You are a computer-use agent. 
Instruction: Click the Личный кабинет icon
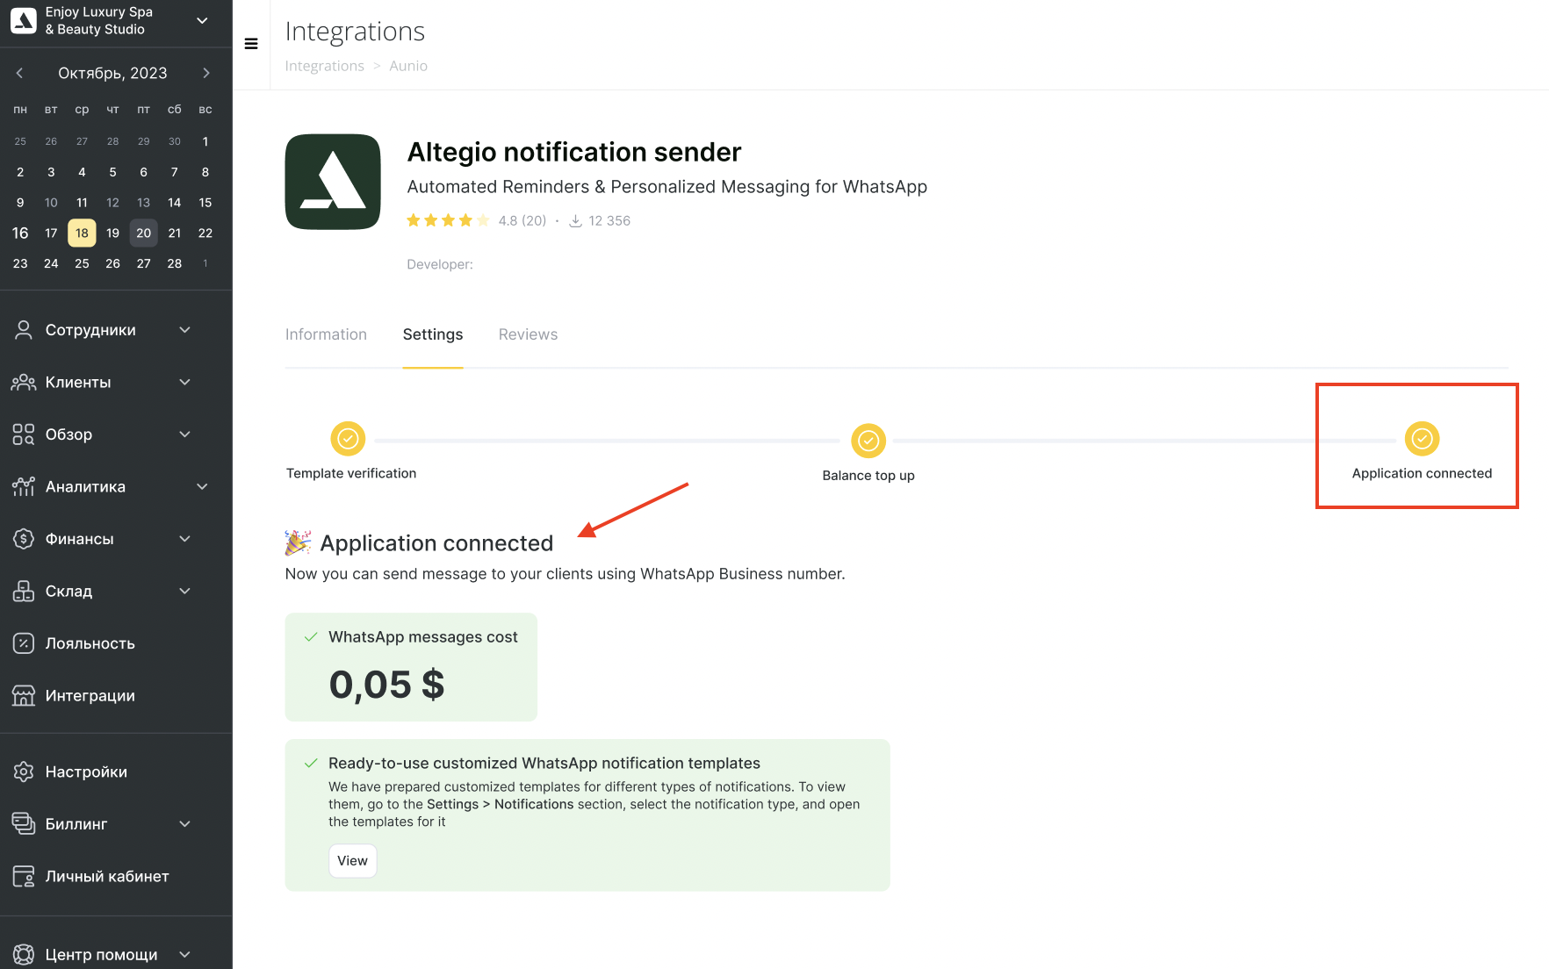[24, 877]
